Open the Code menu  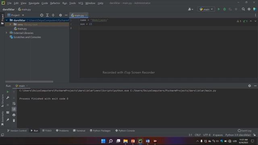click(45, 3)
